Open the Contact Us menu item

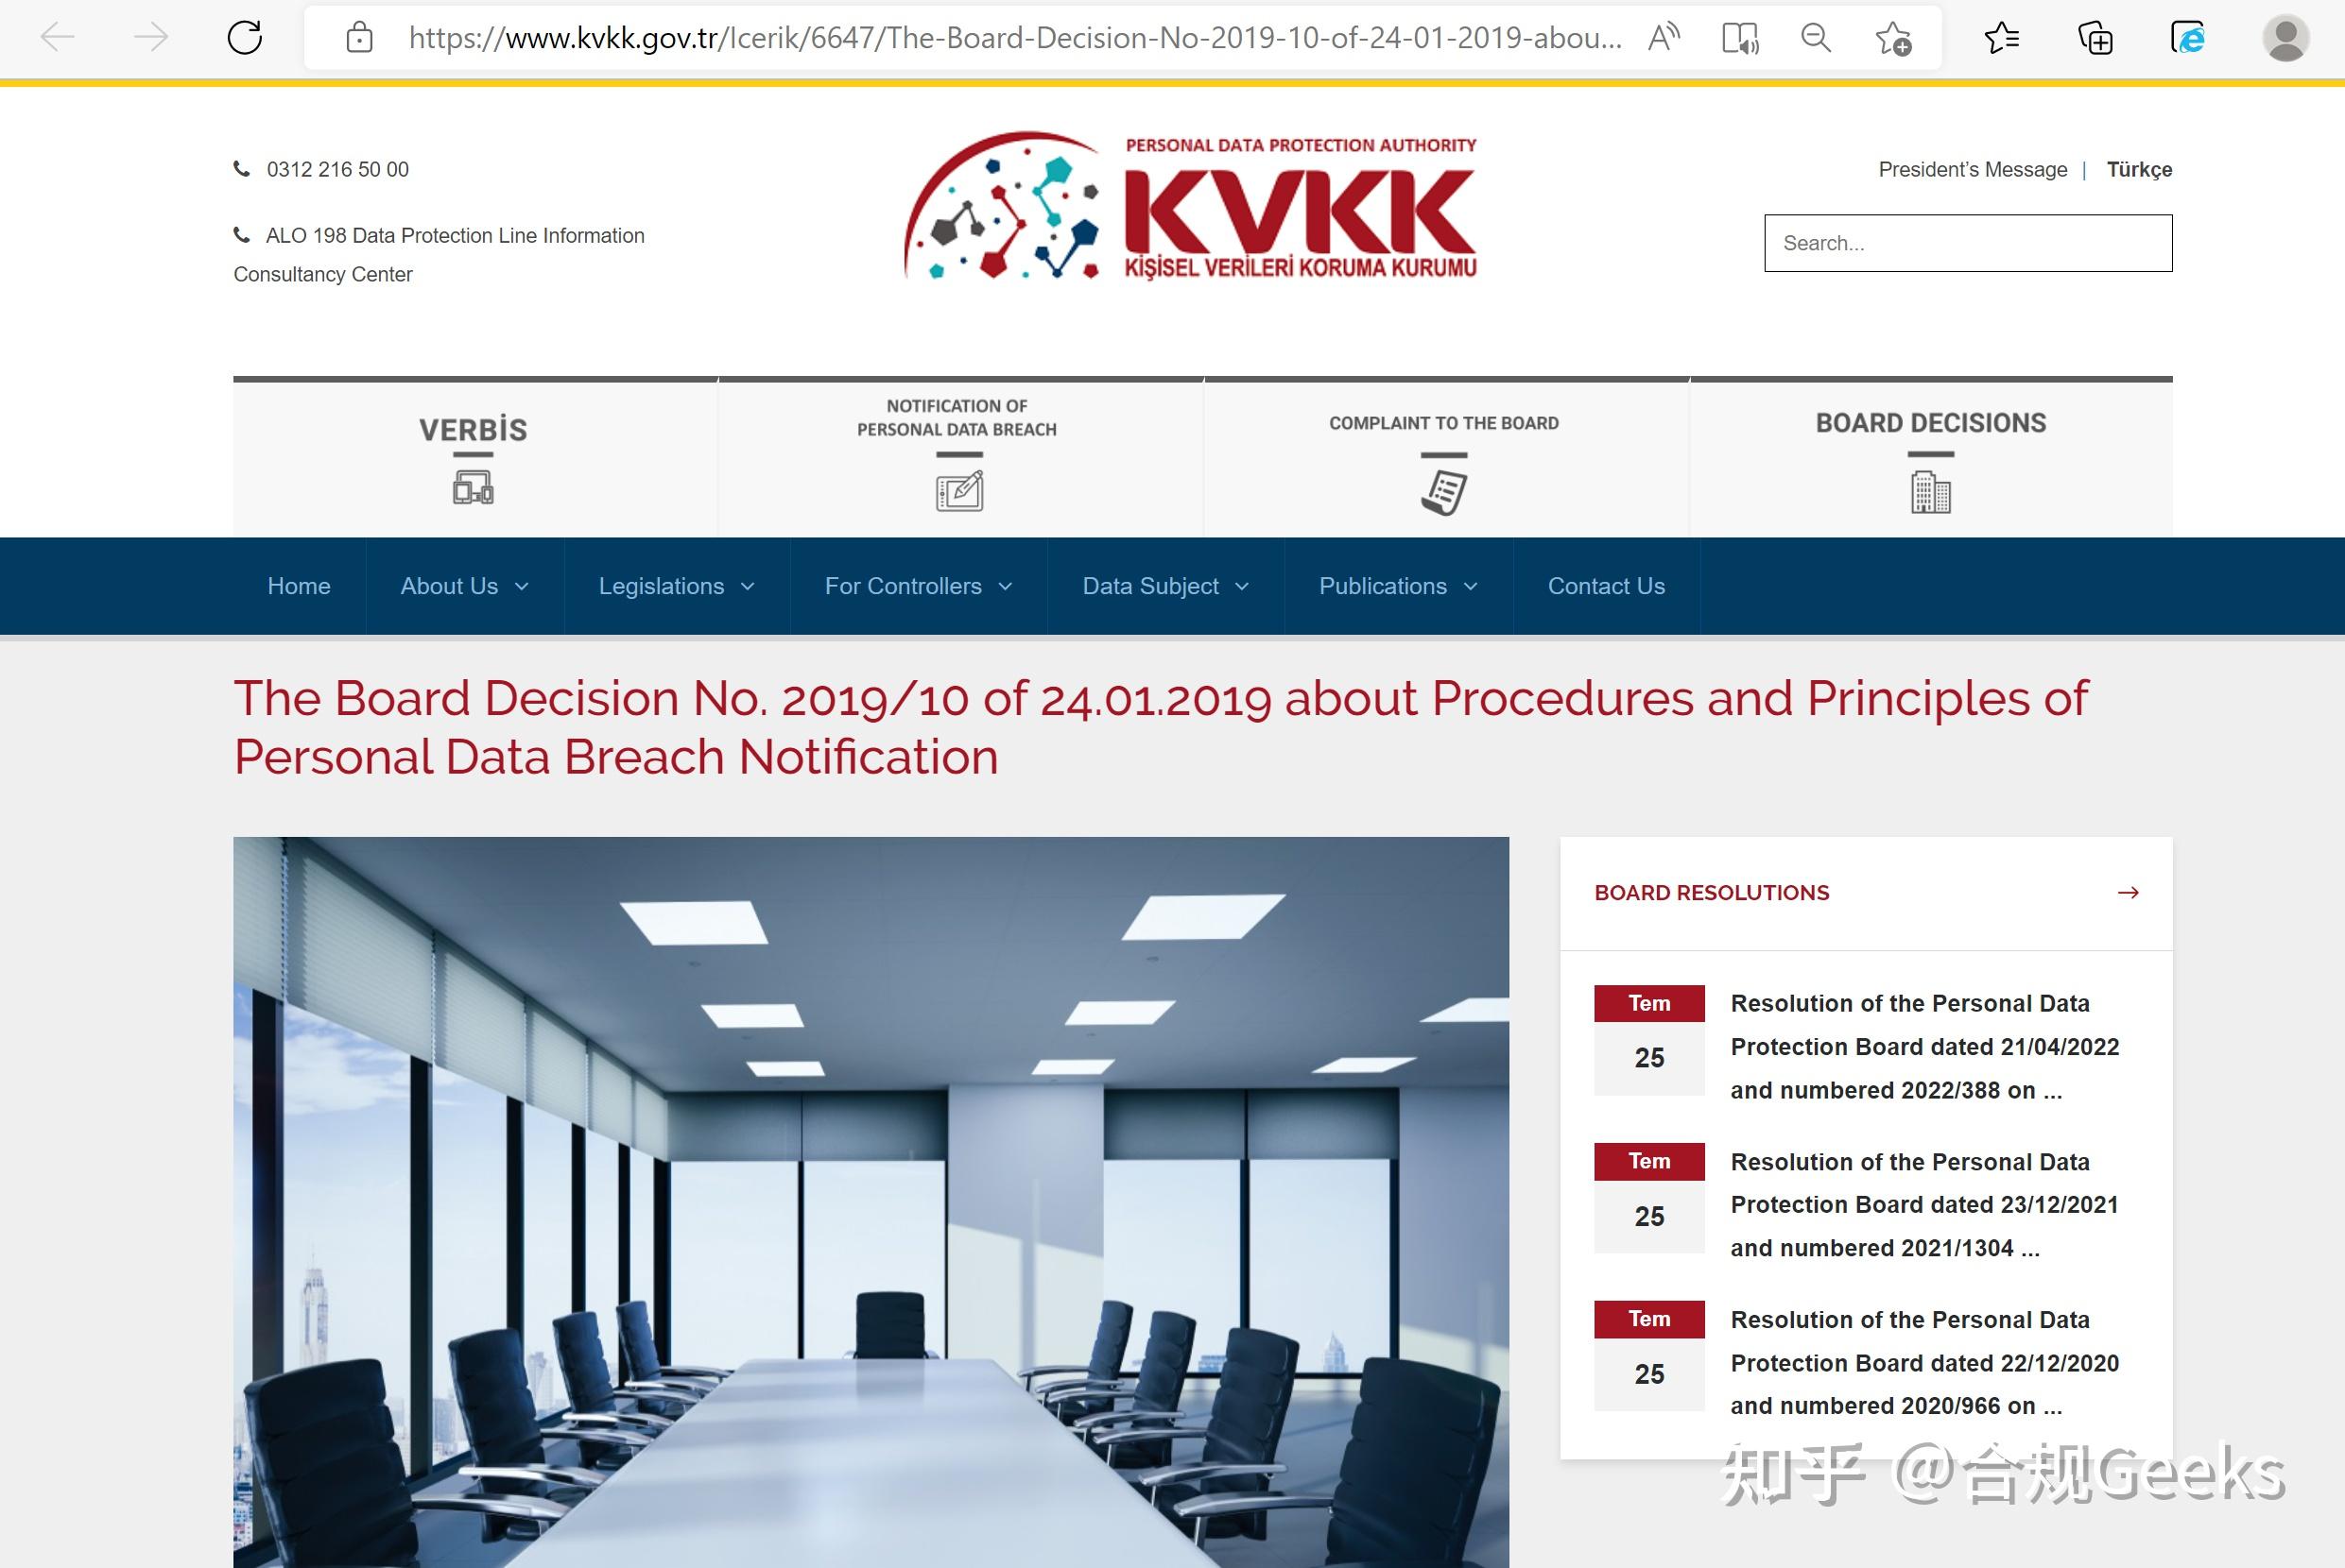tap(1606, 586)
